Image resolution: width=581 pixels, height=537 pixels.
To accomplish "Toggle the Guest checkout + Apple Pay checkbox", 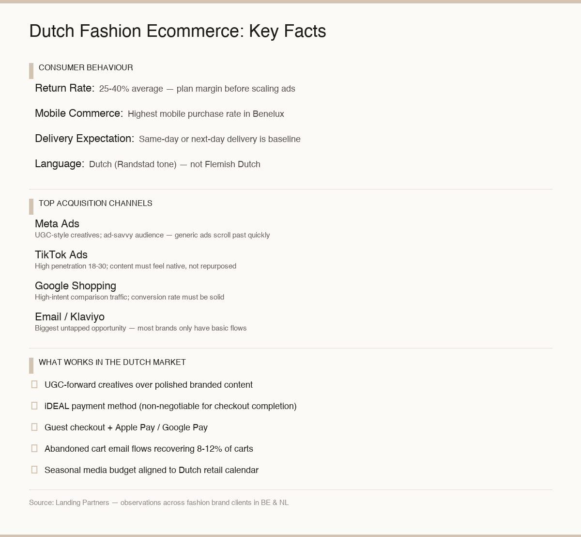I will (x=34, y=427).
